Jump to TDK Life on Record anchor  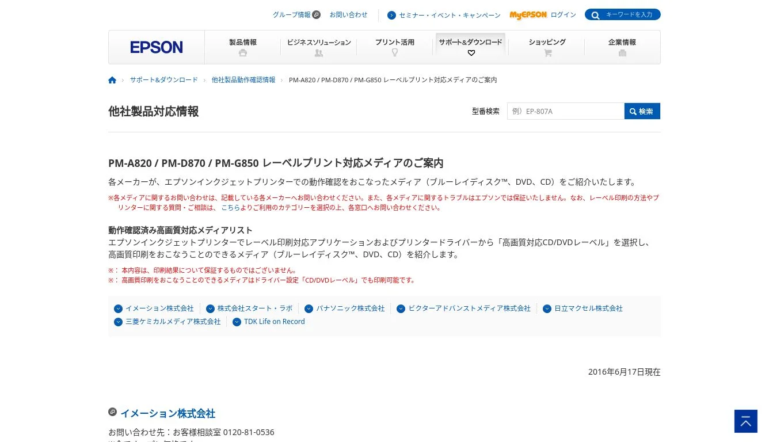point(274,322)
